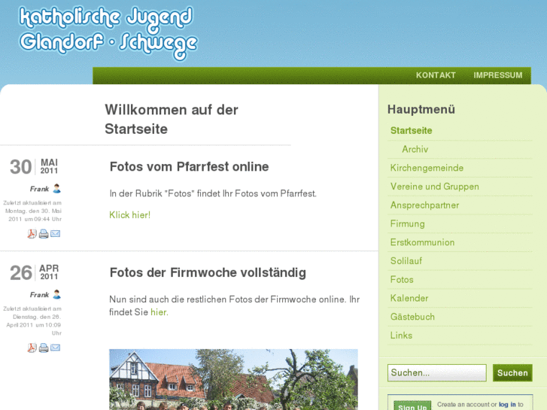
Task: Open 'Fotos der Firmwoche vollständig' headline
Action: [x=208, y=272]
